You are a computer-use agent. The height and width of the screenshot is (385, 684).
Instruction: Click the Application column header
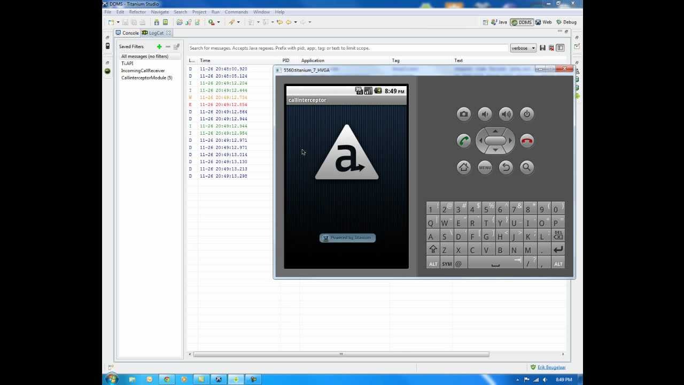tap(344, 60)
